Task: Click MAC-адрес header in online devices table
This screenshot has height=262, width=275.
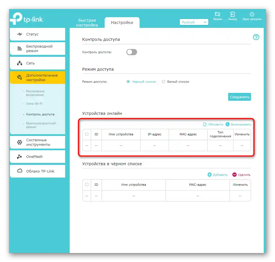Action: coord(188,134)
